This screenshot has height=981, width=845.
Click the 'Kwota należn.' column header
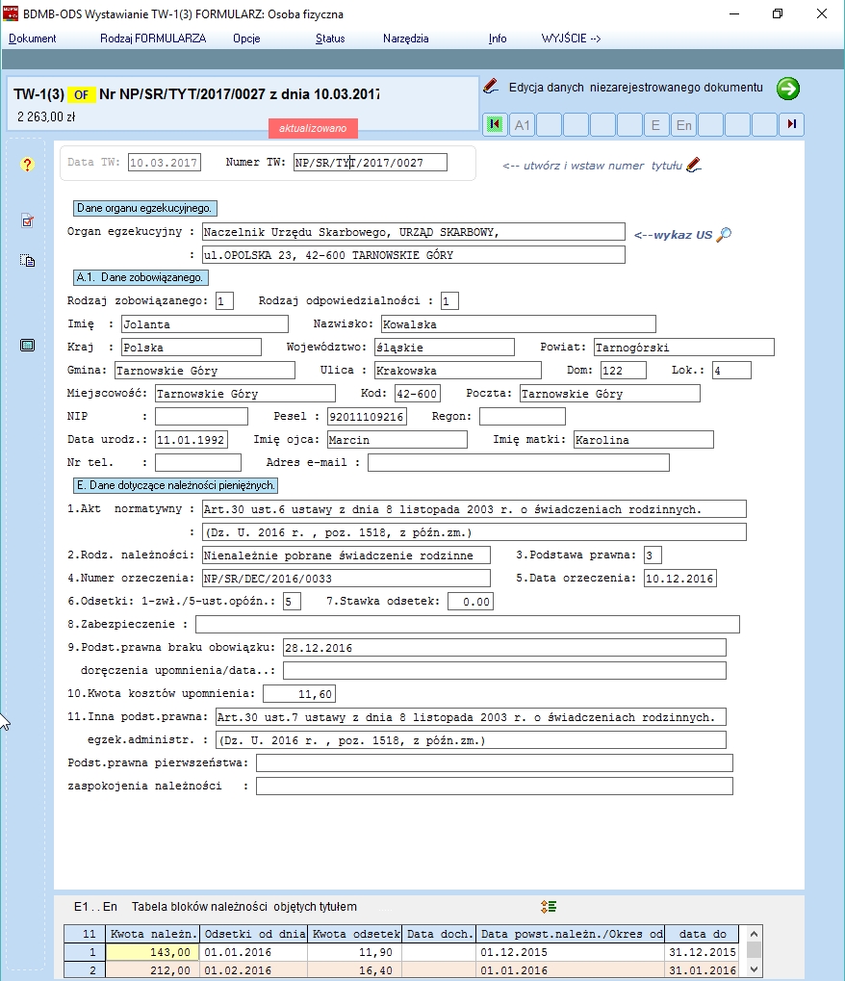tap(153, 934)
